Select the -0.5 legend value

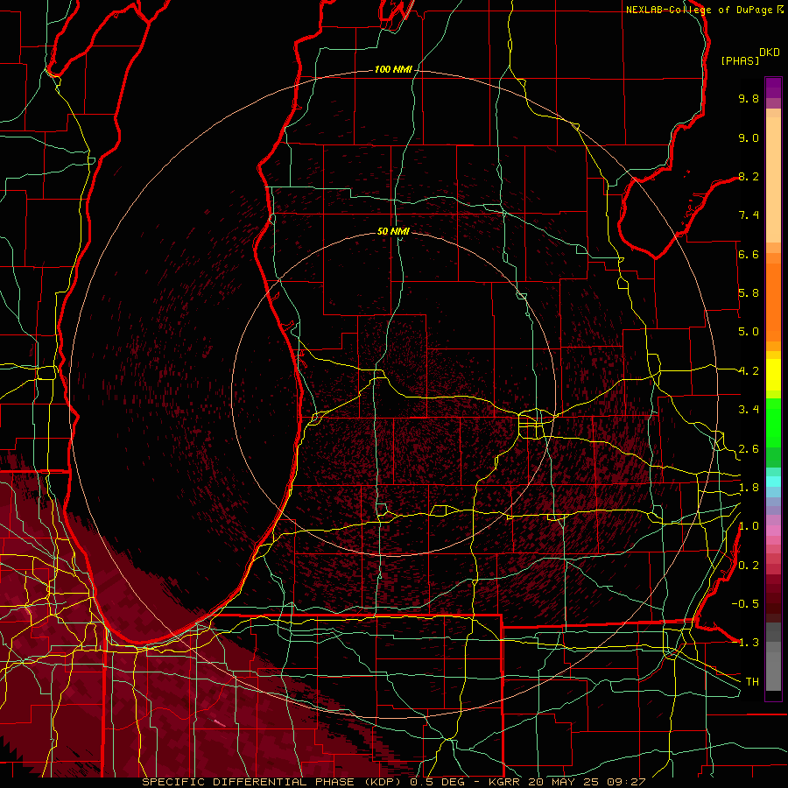click(x=745, y=604)
